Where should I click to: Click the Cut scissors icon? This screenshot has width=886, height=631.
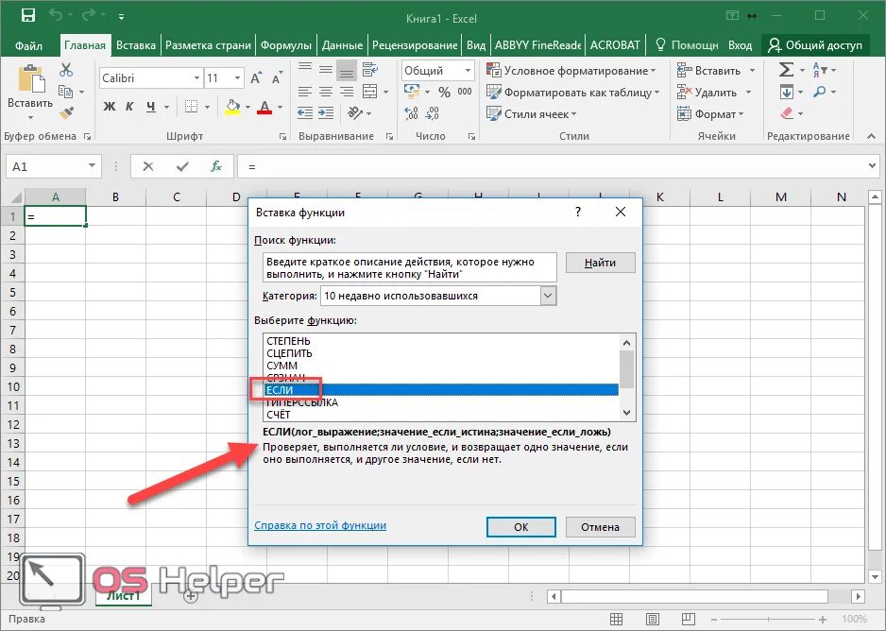(x=66, y=70)
